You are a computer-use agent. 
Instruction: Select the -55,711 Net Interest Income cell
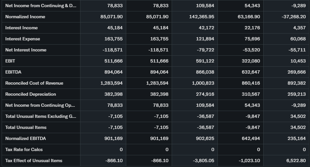click(296, 50)
